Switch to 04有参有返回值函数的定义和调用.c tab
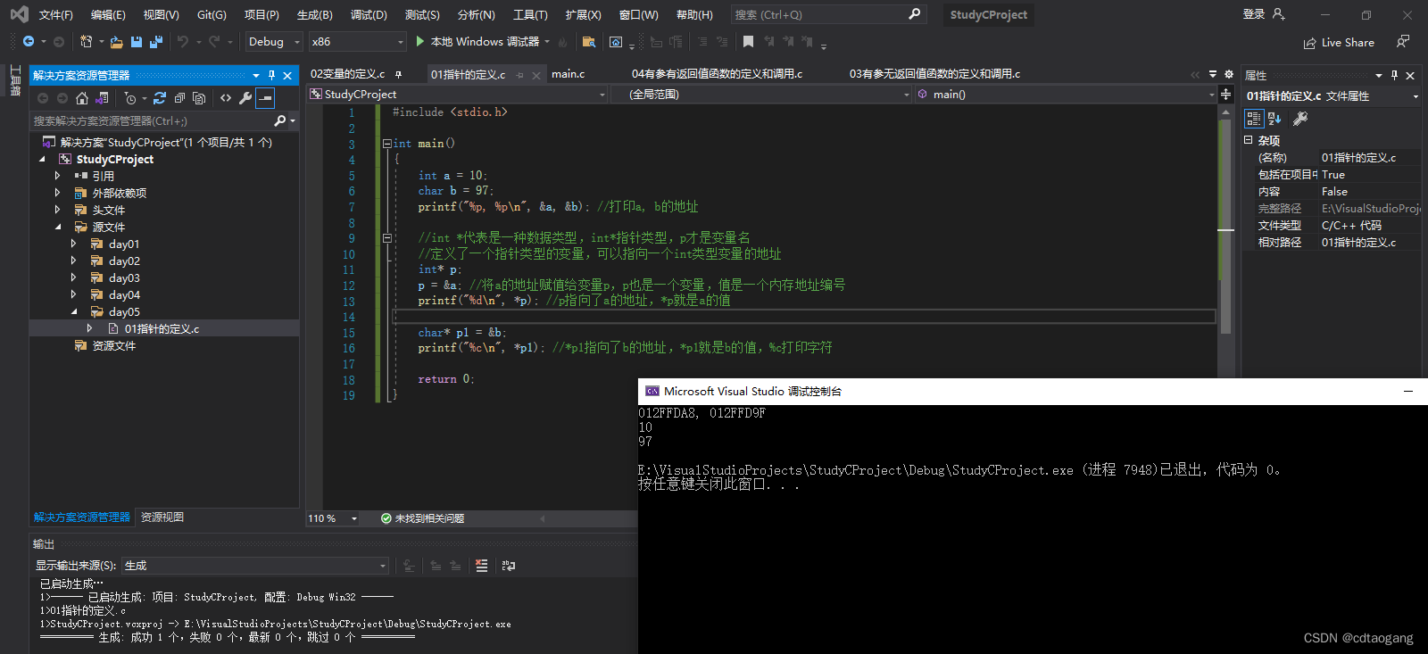The width and height of the screenshot is (1428, 654). [717, 74]
